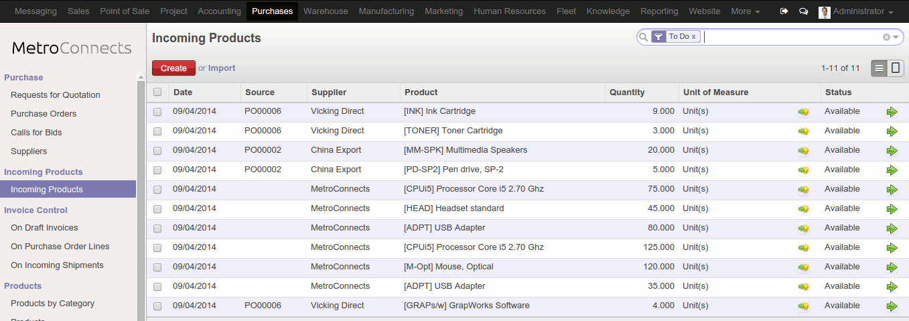909x321 pixels.
Task: Open the chat conversations icon
Action: 803,11
